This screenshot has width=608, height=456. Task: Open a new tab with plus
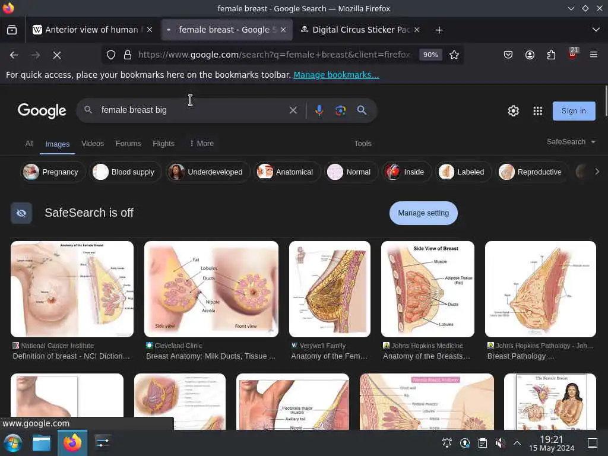click(x=439, y=30)
